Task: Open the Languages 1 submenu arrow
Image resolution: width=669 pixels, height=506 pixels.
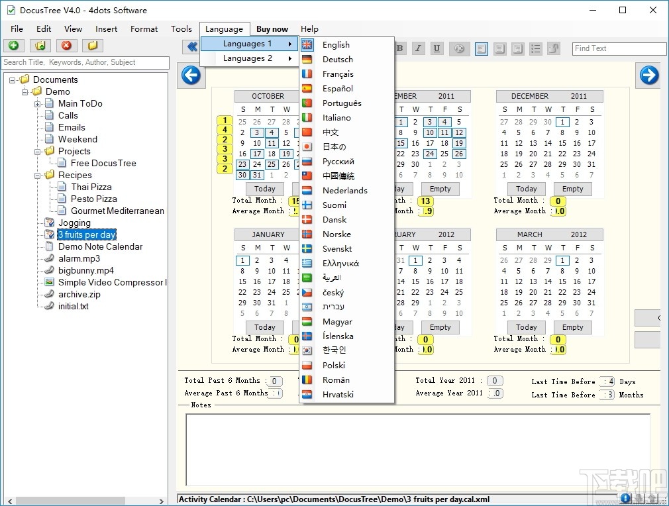Action: pos(290,44)
